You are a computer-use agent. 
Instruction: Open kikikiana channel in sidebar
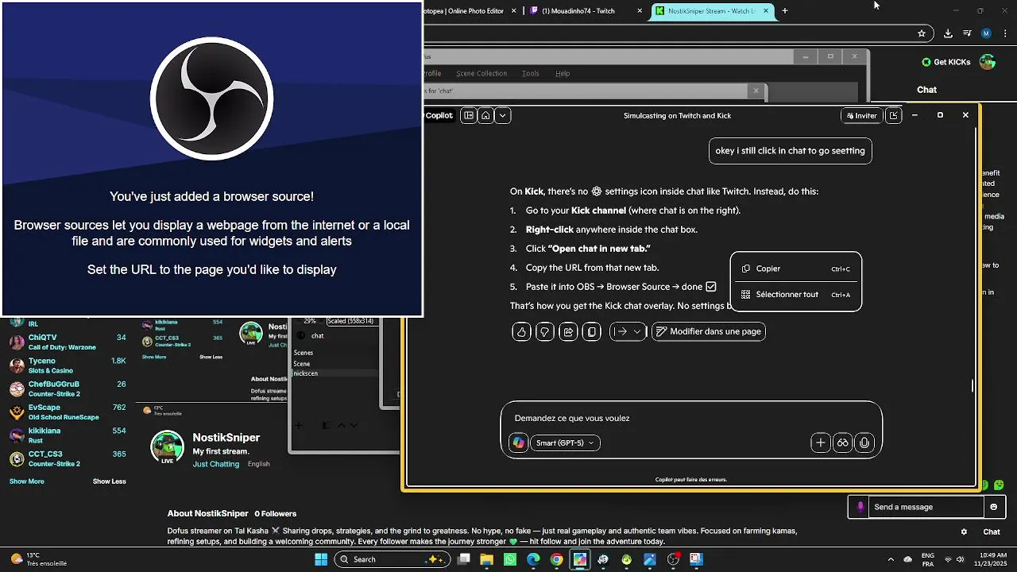pyautogui.click(x=68, y=435)
